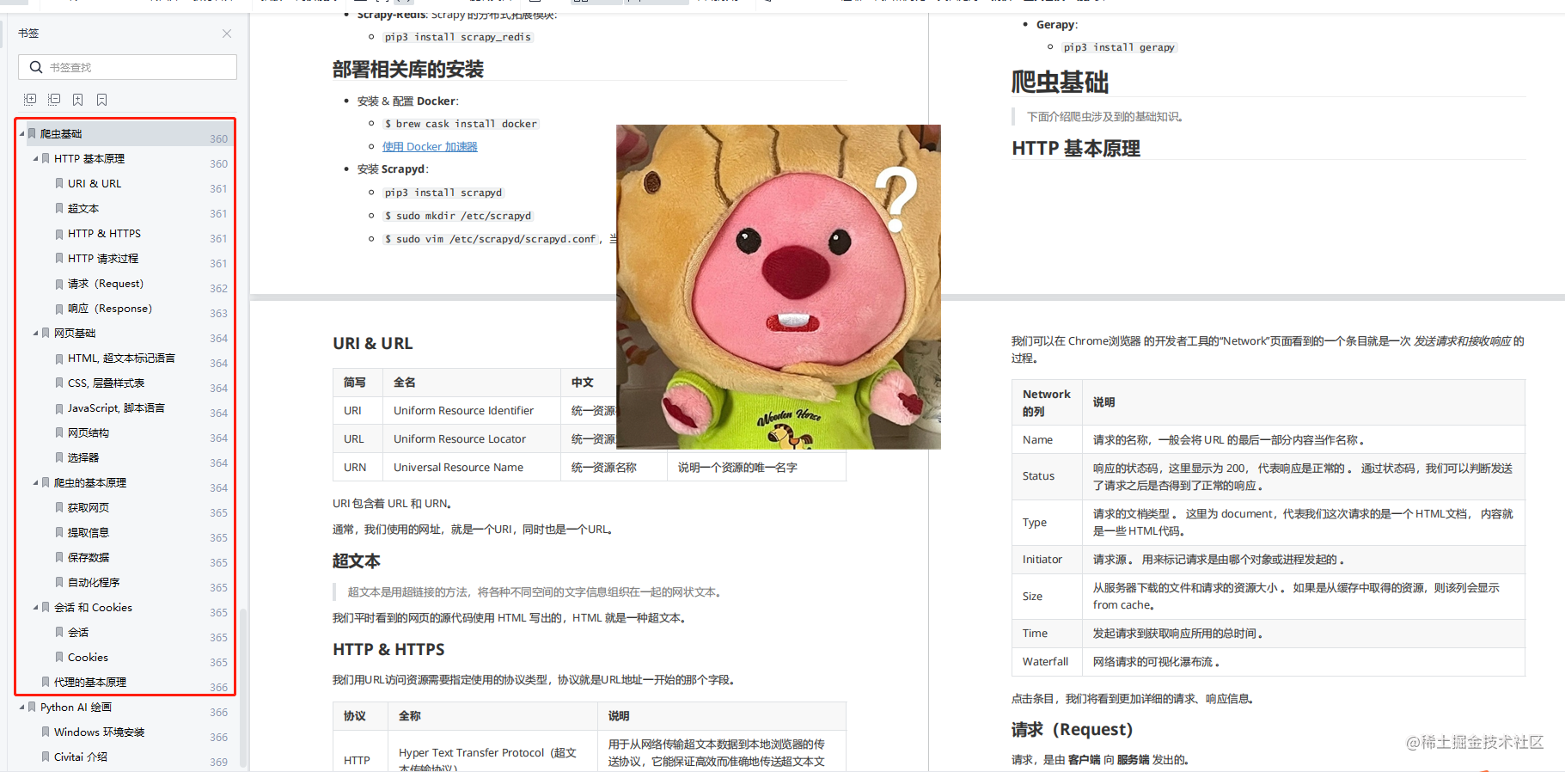1565x772 pixels.
Task: Select the Python AI 绘画 bookmark
Action: 76,707
